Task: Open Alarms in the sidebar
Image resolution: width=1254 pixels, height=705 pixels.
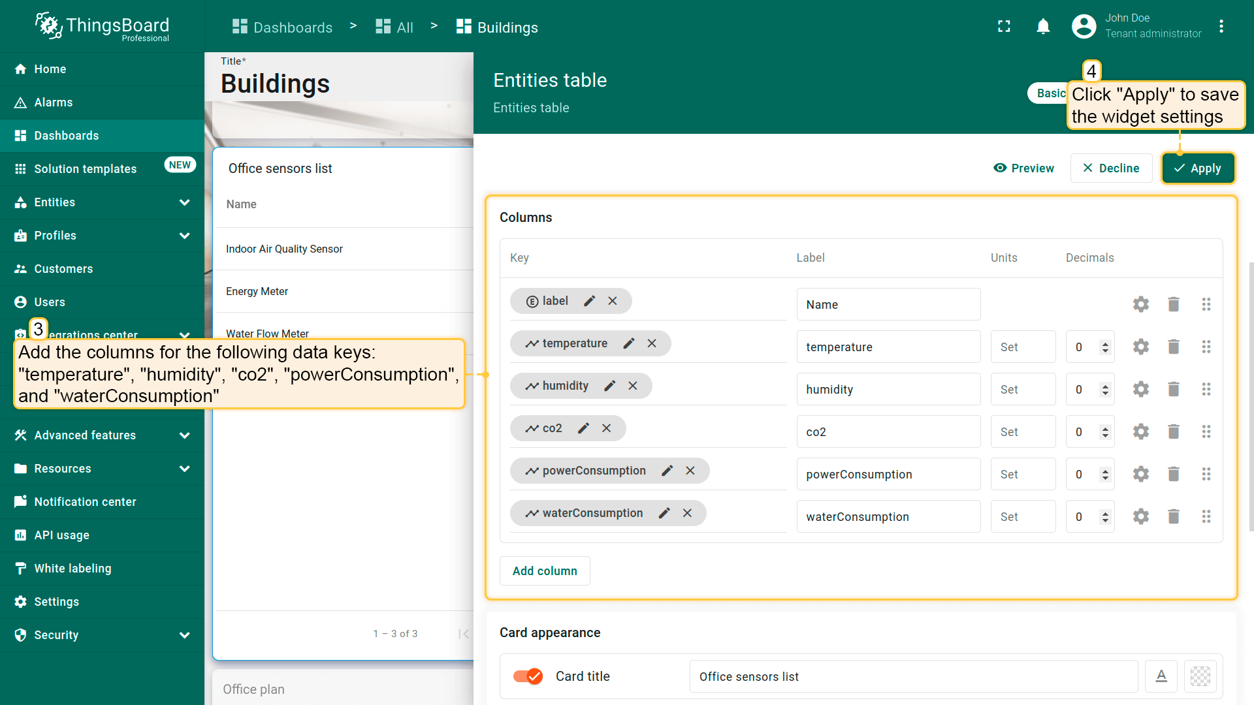Action: coord(54,102)
